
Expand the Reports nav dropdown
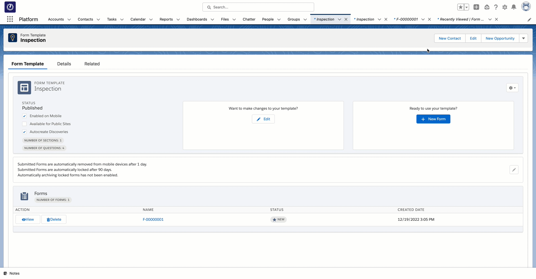[178, 20]
